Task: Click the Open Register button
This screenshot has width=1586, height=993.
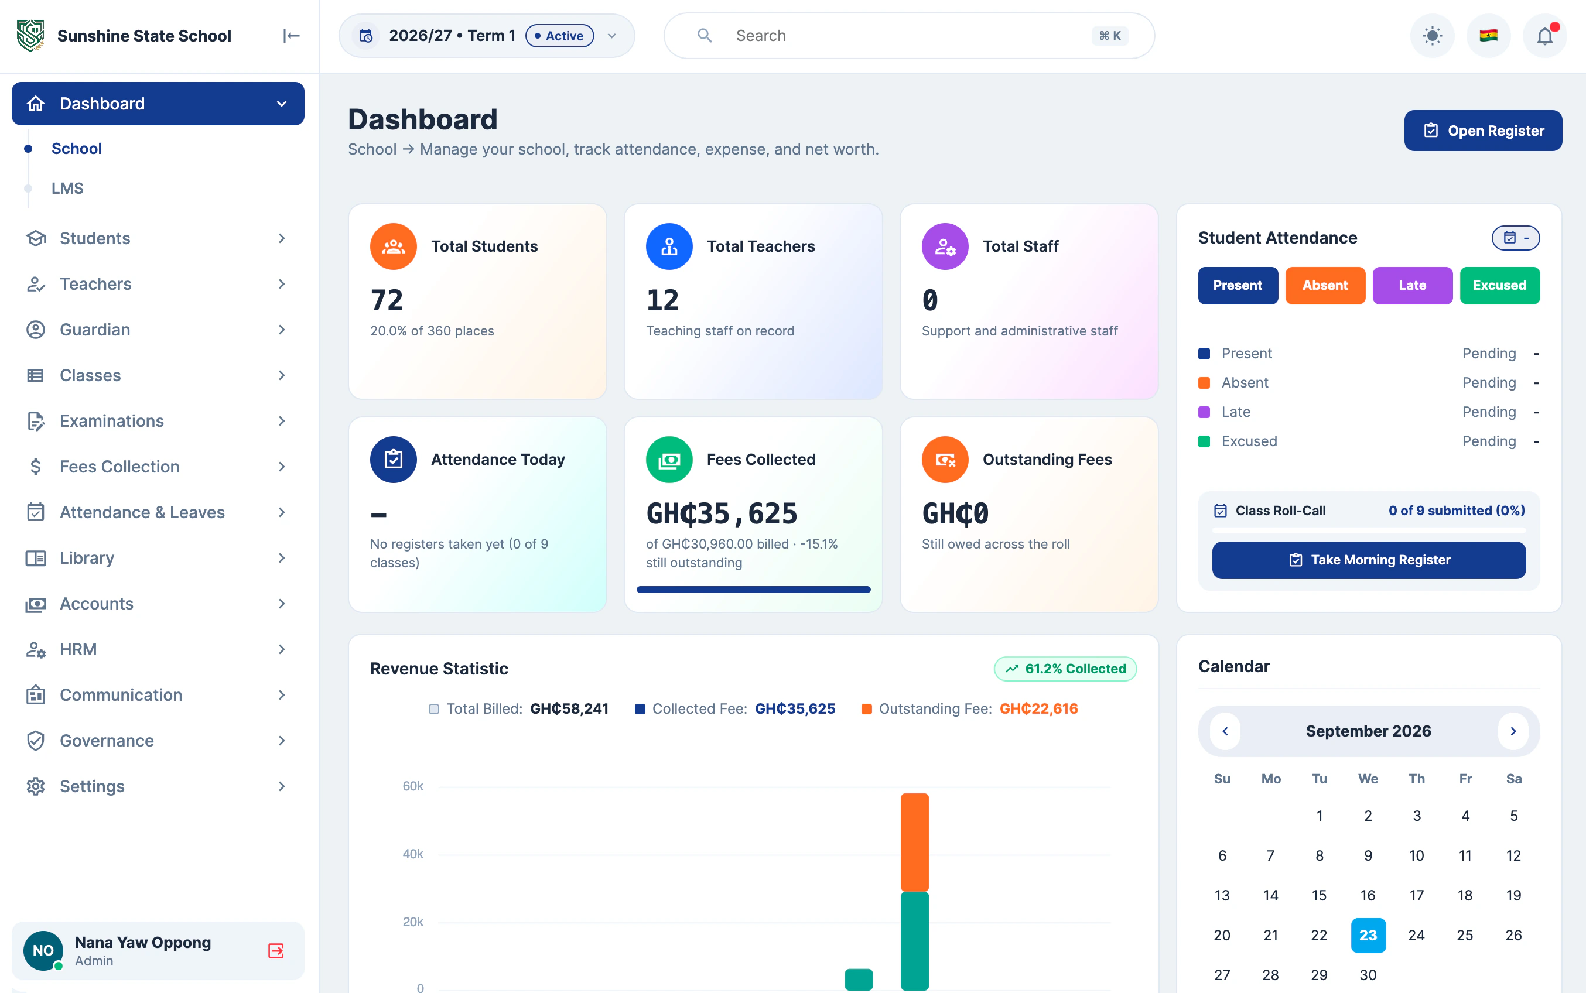Action: point(1483,131)
